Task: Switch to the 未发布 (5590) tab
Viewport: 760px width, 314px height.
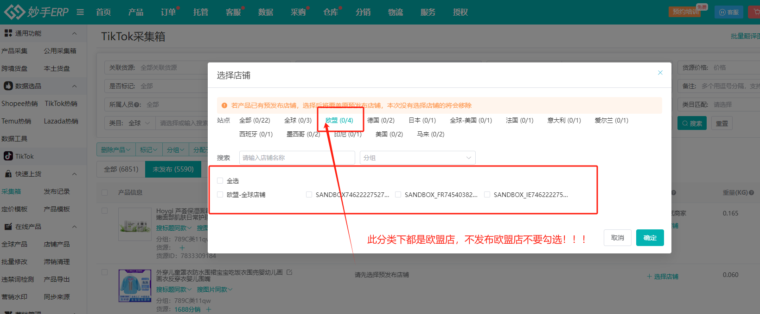Action: point(173,169)
